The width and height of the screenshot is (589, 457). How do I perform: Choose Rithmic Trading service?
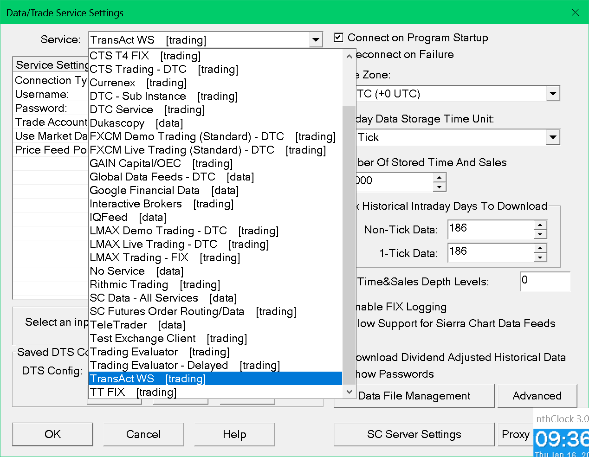(215, 284)
